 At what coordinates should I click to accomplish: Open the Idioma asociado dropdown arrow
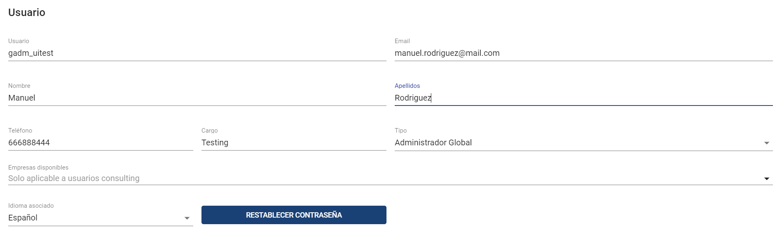187,218
